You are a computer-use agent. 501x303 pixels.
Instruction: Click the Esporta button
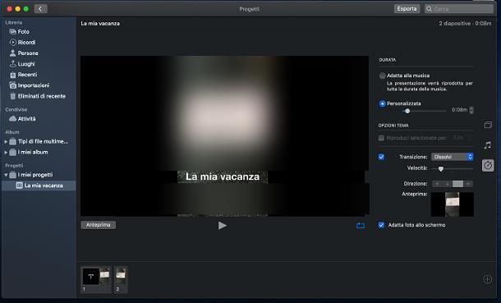[x=407, y=9]
